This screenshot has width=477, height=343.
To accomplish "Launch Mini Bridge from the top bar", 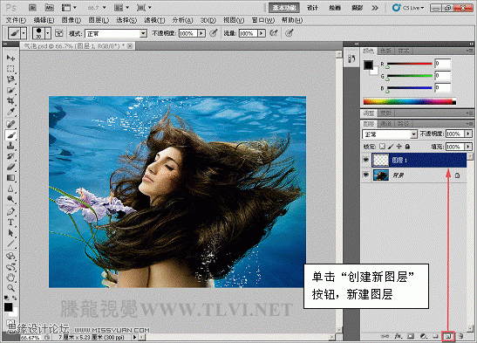I will tap(49, 8).
